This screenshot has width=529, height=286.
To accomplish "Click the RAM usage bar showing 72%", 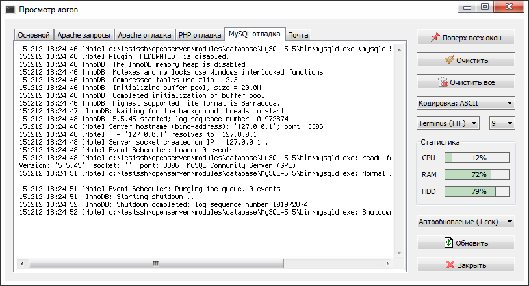I will coord(477,174).
